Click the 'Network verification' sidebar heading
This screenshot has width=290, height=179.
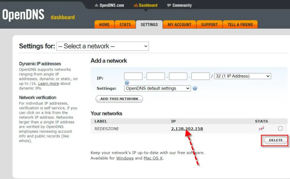pos(38,97)
